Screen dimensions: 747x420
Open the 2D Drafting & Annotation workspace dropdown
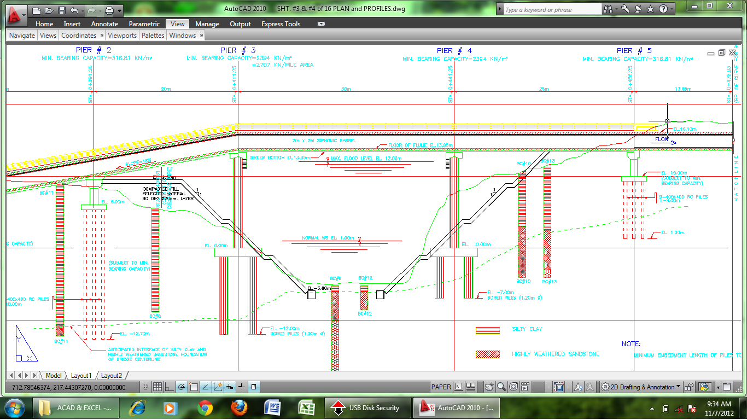(641, 387)
